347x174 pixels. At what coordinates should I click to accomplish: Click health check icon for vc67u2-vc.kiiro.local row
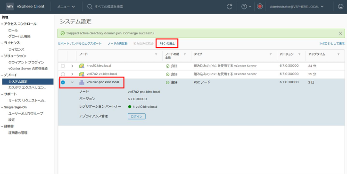(x=167, y=74)
